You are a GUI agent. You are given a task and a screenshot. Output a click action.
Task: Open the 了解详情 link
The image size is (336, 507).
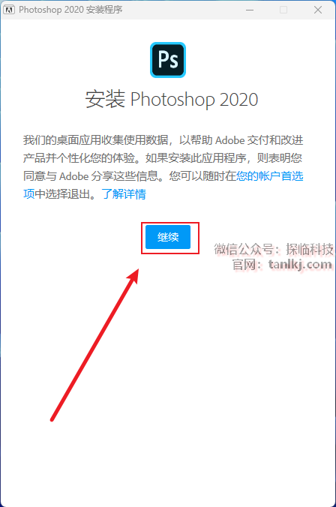pyautogui.click(x=124, y=194)
